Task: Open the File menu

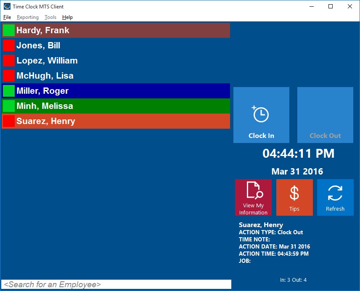Action: click(x=7, y=17)
